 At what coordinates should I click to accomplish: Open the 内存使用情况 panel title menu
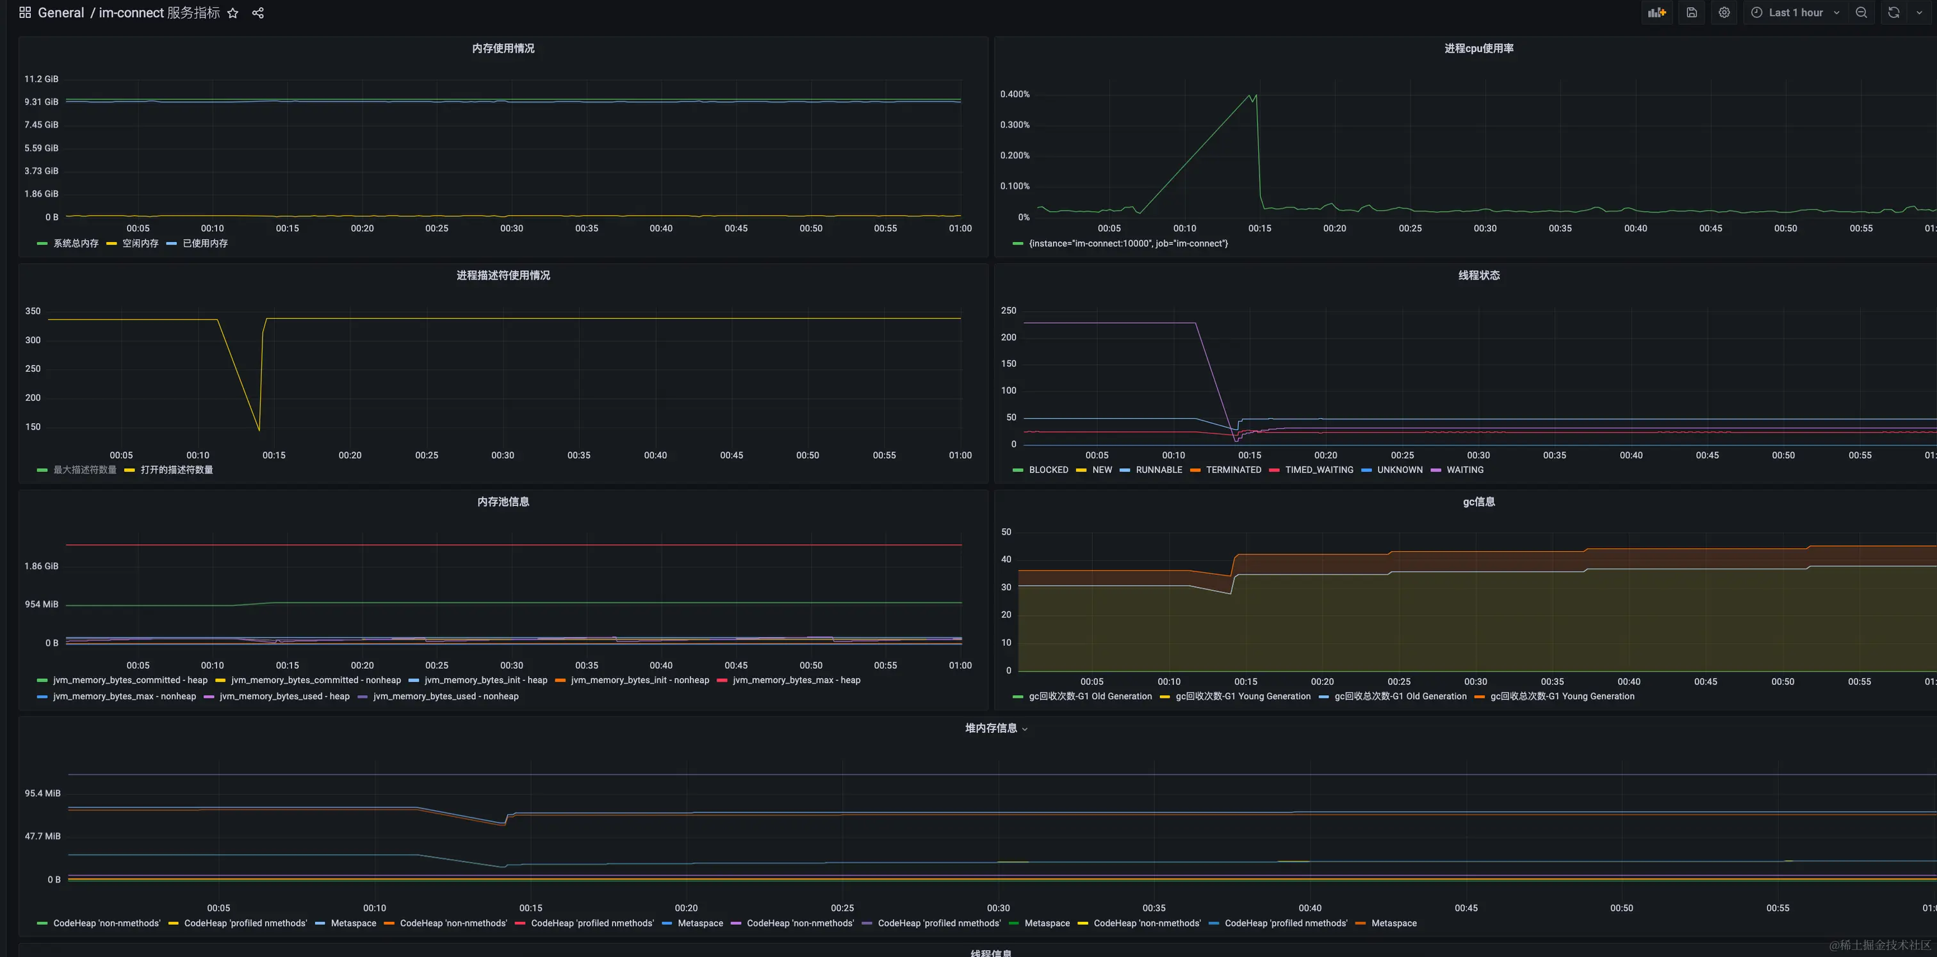tap(503, 48)
